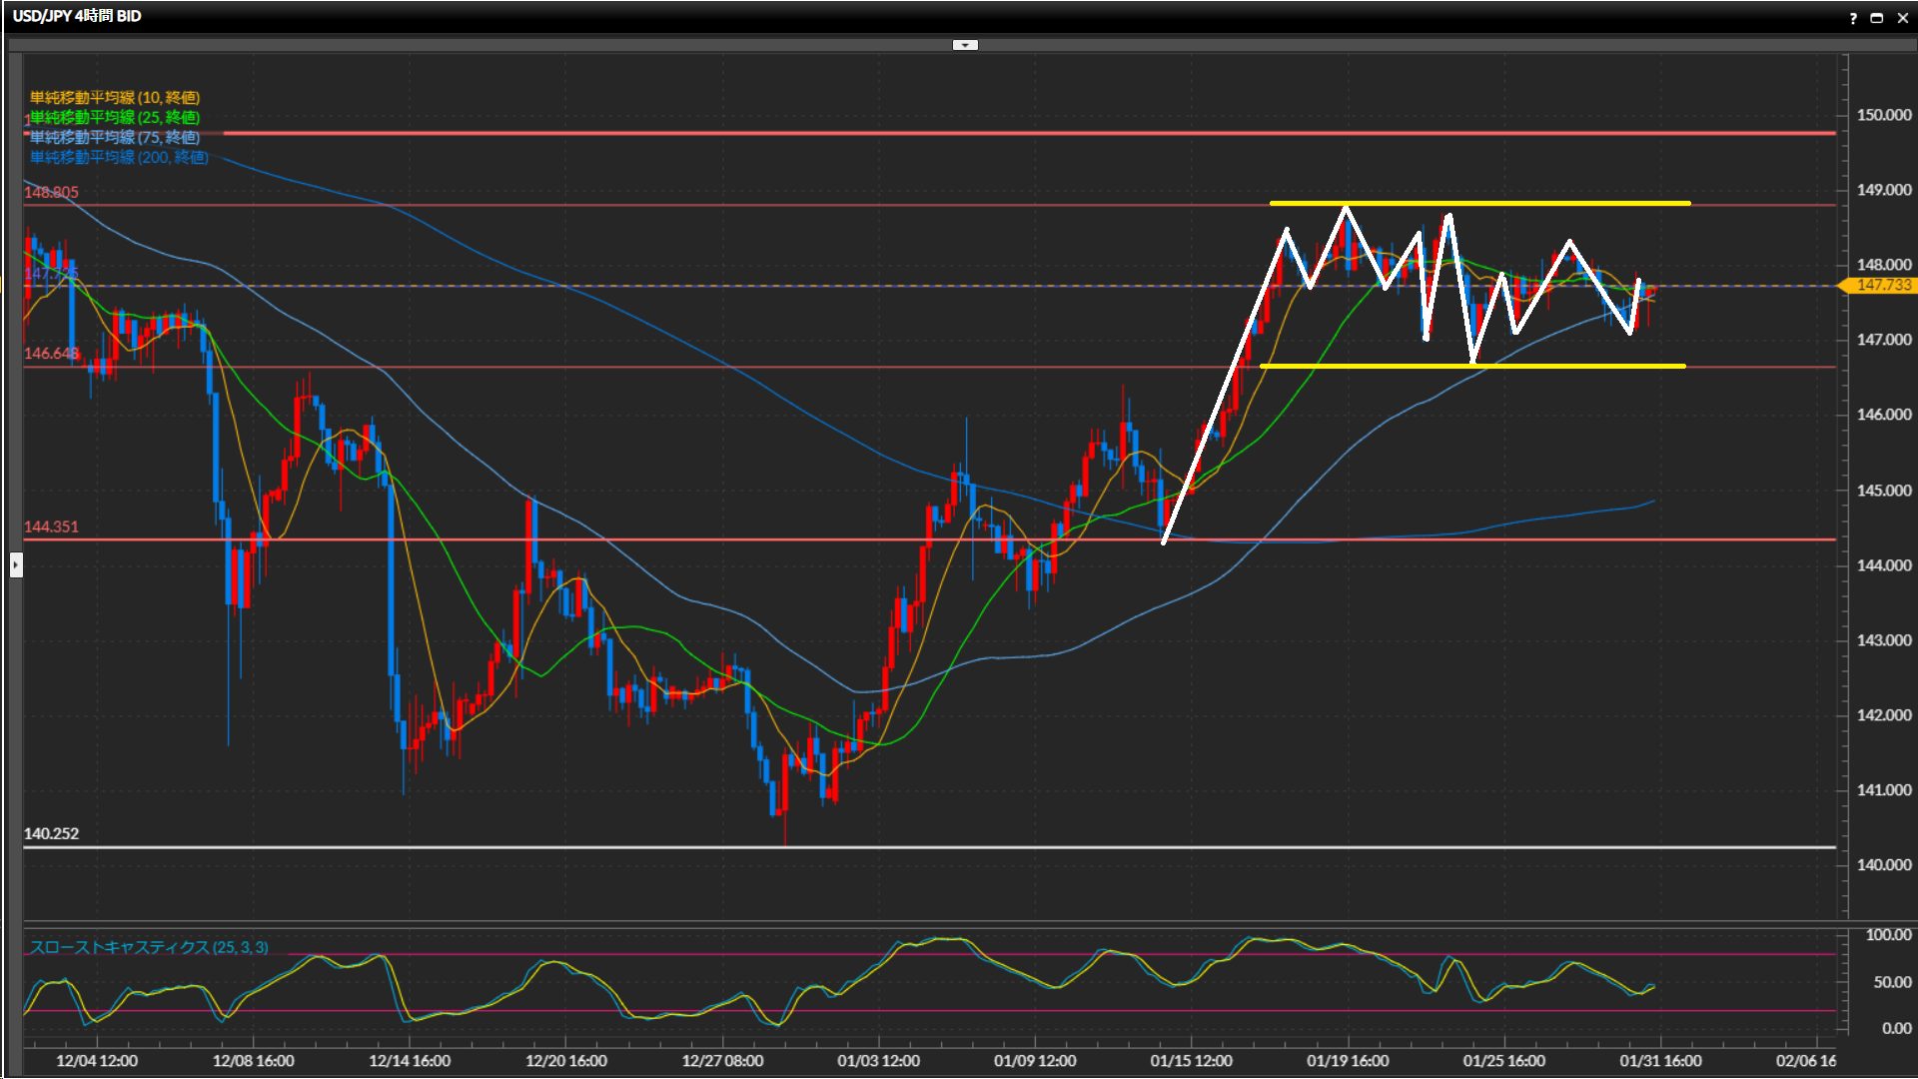The height and width of the screenshot is (1079, 1918).
Task: Click the slow stochastics indicator label
Action: tap(149, 947)
